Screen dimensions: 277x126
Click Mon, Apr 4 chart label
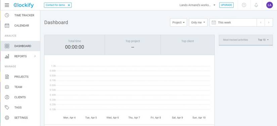click(x=70, y=118)
